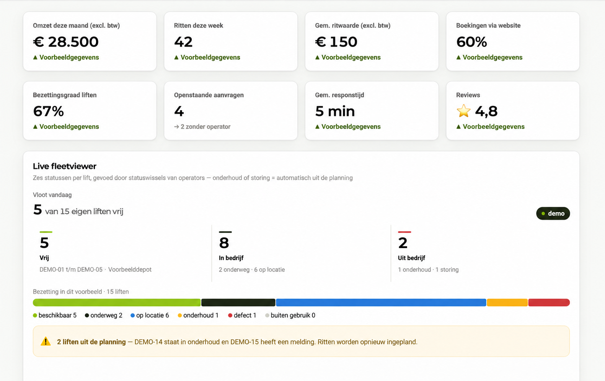This screenshot has height=381, width=605.
Task: Select the 'In bedrijf' status label
Action: coord(231,258)
